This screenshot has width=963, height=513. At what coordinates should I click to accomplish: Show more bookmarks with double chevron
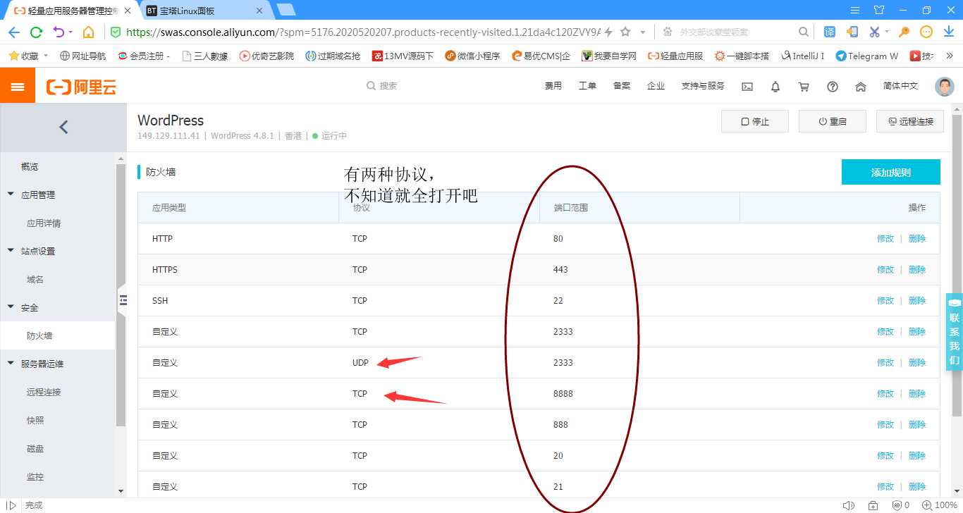[x=948, y=56]
